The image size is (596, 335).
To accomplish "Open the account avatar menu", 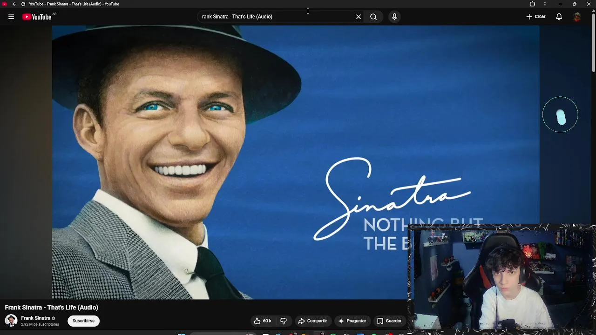I will (x=577, y=17).
